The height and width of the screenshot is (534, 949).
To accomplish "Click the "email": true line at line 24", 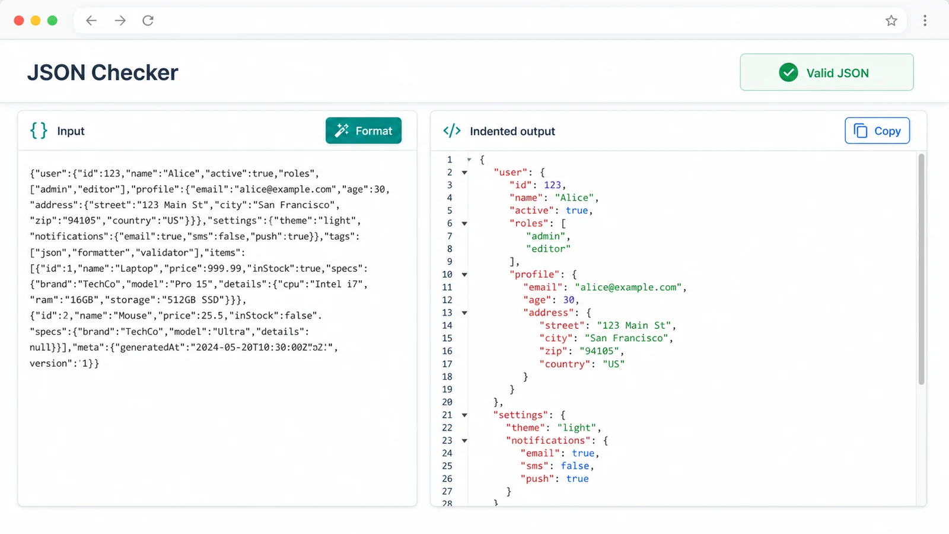I will click(560, 453).
